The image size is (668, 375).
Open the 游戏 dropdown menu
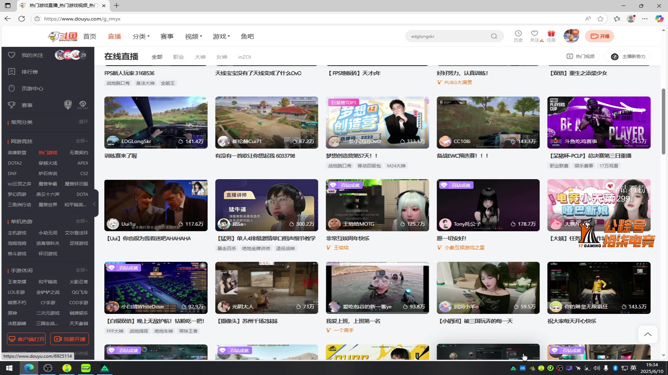pyautogui.click(x=221, y=36)
